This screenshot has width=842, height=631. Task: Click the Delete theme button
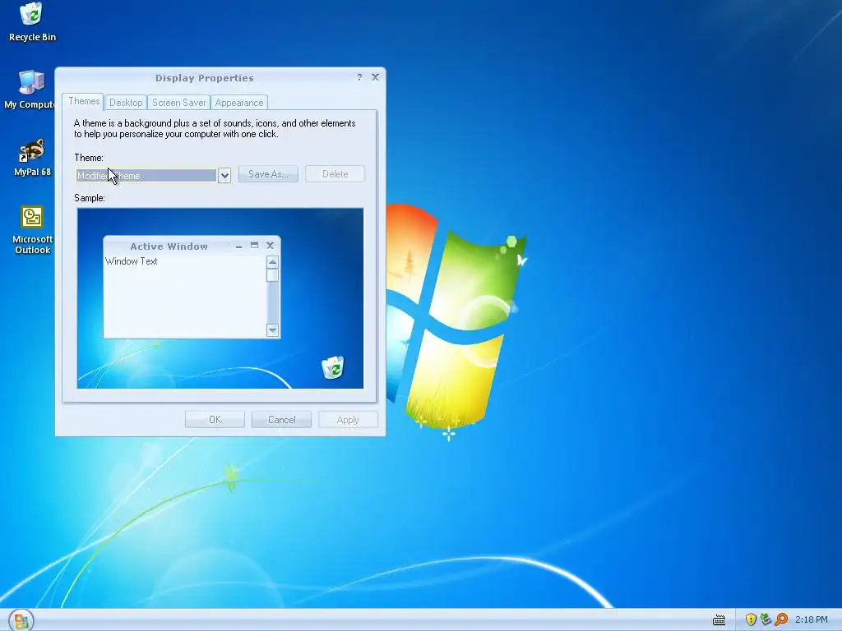pyautogui.click(x=335, y=174)
